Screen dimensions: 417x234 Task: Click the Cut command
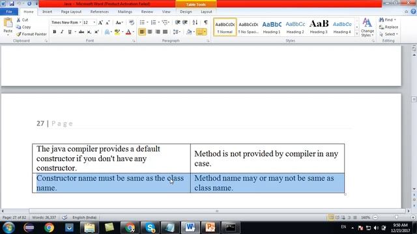[23, 20]
